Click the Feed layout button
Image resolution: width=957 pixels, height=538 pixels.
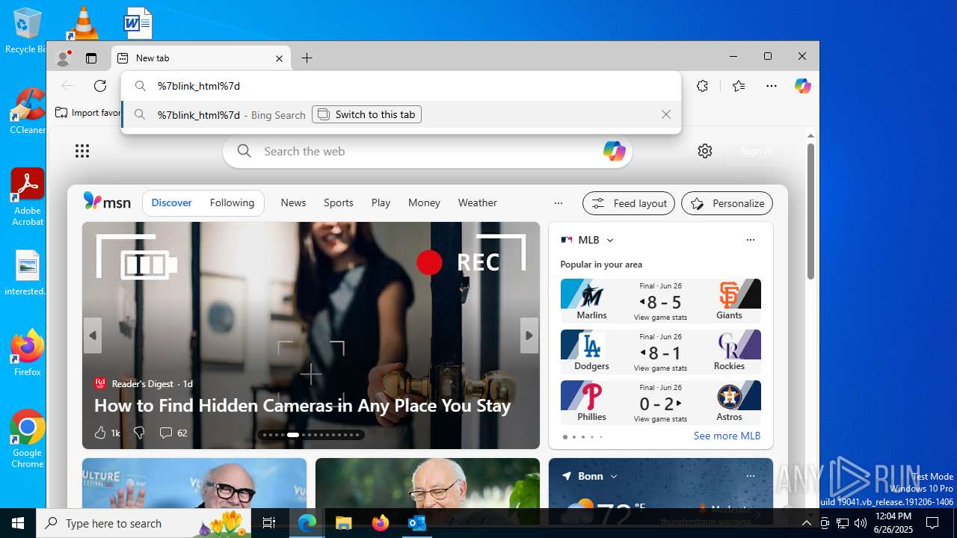pos(629,203)
